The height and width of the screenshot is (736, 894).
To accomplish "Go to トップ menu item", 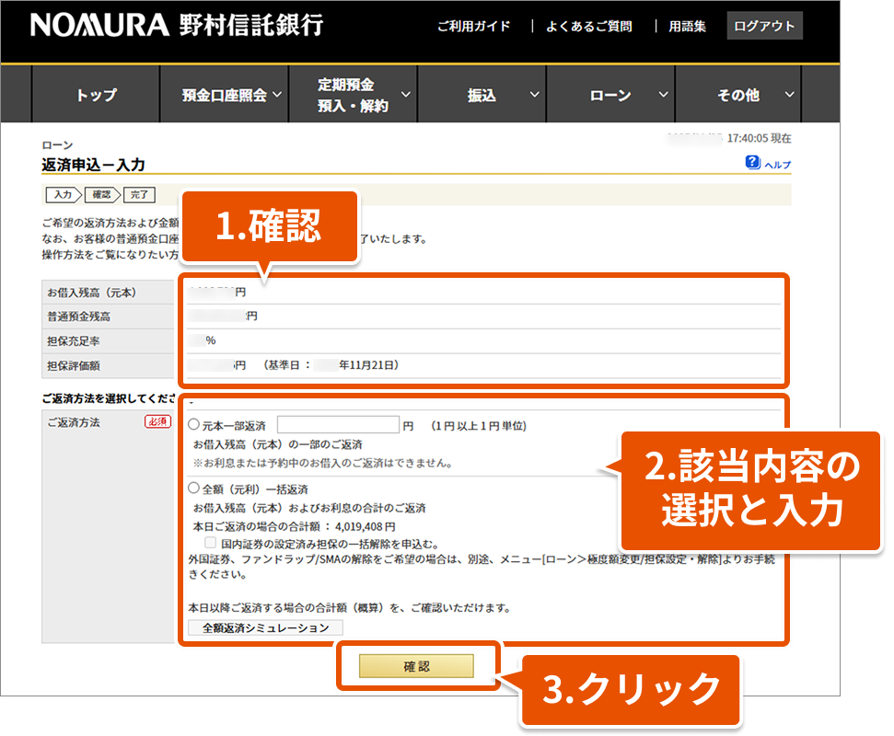I will (x=97, y=95).
